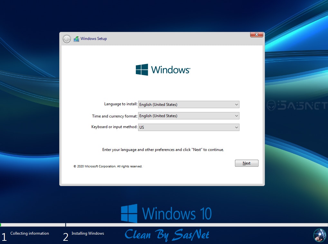This screenshot has height=244, width=328.
Task: Open the Keyboard or input method dropdown
Action: 189,127
